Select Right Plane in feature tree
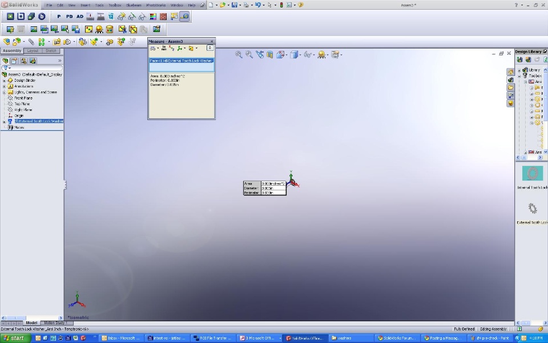This screenshot has height=343, width=548. (23, 110)
